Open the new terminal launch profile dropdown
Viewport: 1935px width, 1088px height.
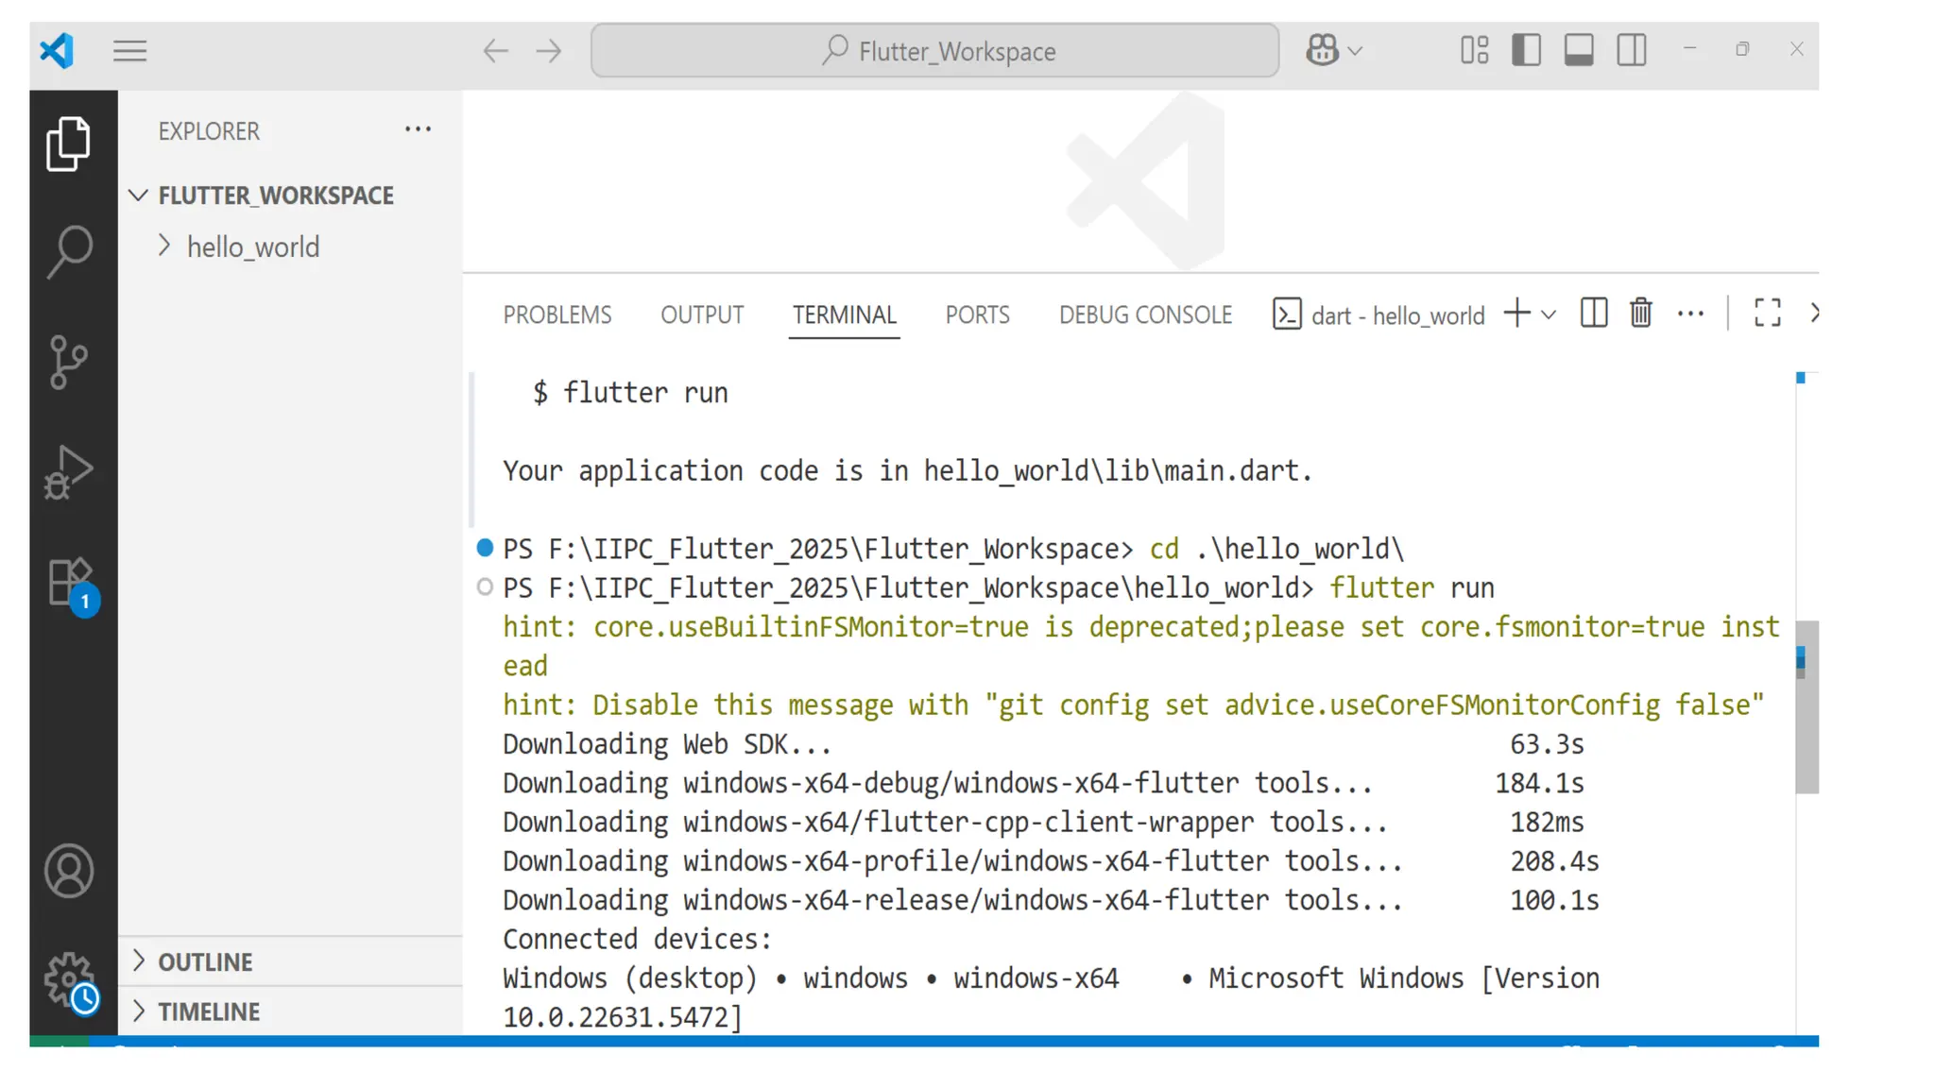click(1549, 314)
